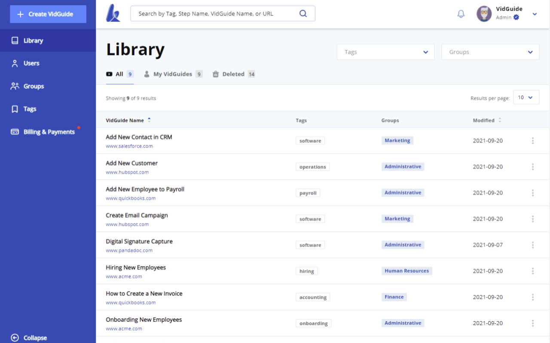550x343 pixels.
Task: Open the VidGuide logo on the top bar
Action: (113, 13)
